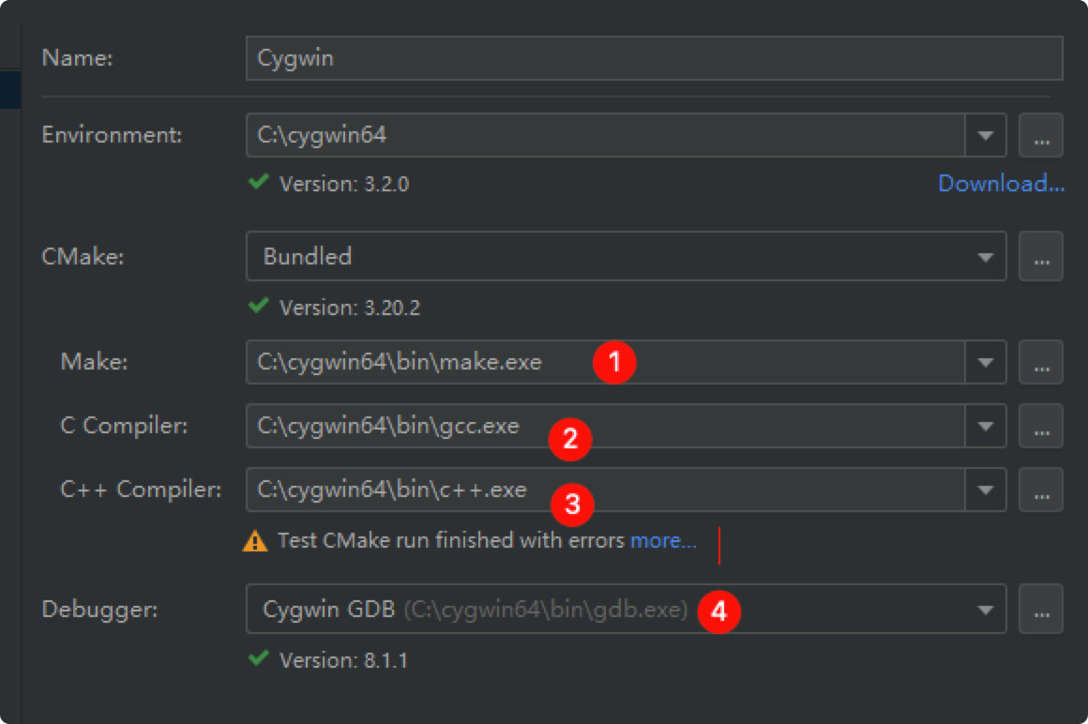The height and width of the screenshot is (724, 1088).
Task: Open the Environment path dropdown
Action: click(x=985, y=135)
